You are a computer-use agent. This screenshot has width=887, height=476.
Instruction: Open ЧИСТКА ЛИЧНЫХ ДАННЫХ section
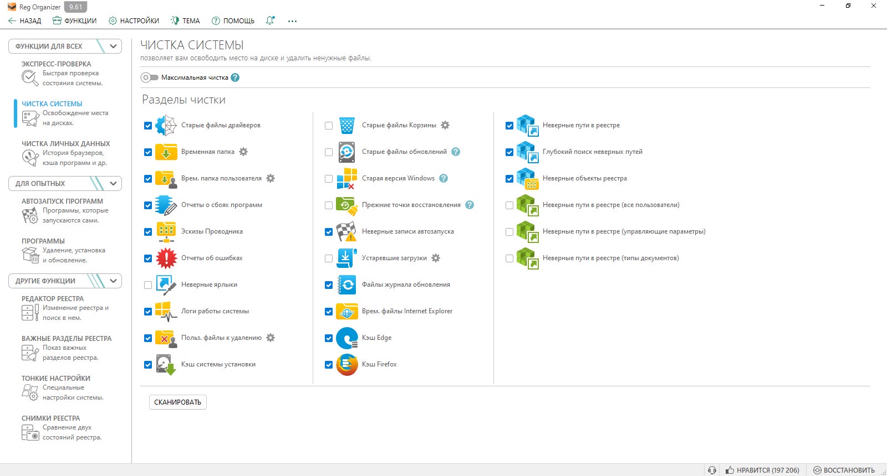click(65, 153)
